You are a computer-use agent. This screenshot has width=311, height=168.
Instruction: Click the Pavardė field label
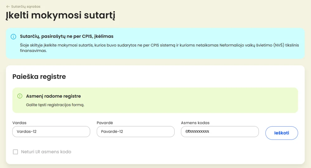pos(105,123)
